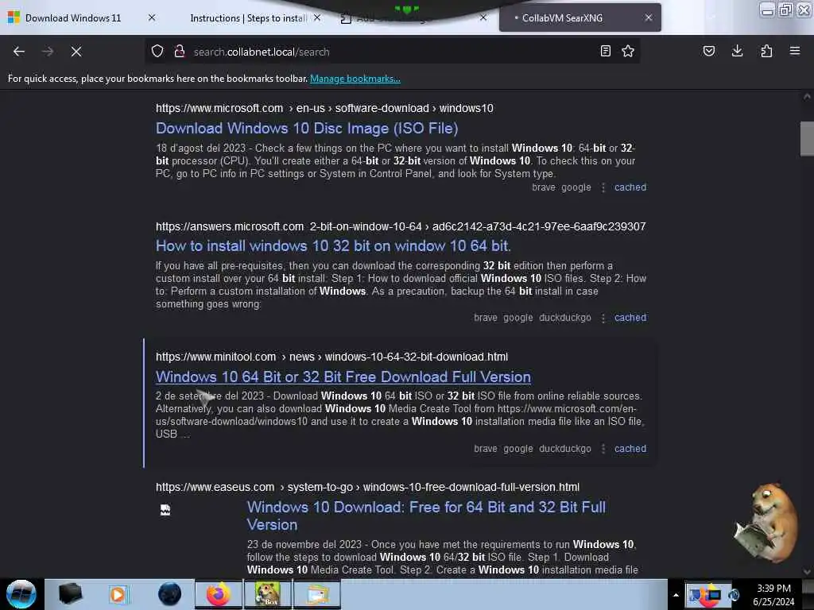The width and height of the screenshot is (814, 610).
Task: Open cached link for answers.microsoft.com result
Action: (630, 318)
